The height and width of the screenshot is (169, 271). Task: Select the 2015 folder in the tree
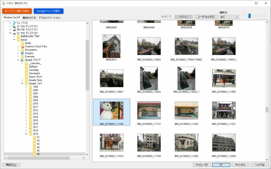tap(35, 120)
